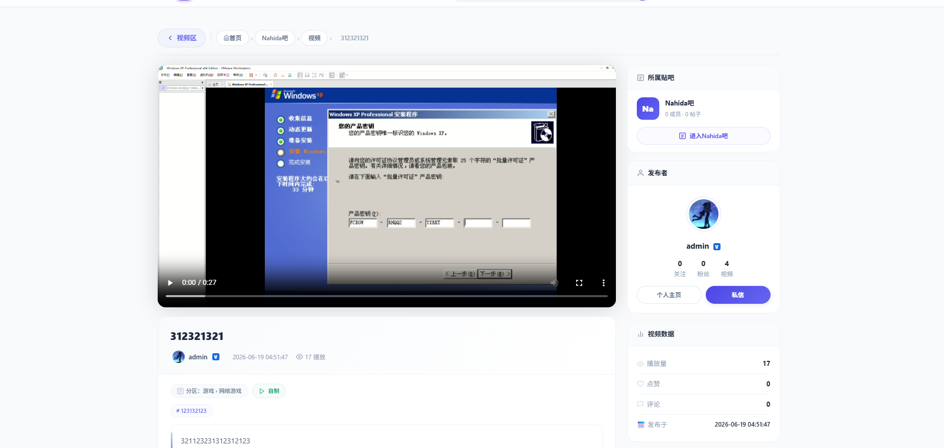Open the 视频 breadcrumb link
Image resolution: width=944 pixels, height=448 pixels.
click(x=314, y=38)
